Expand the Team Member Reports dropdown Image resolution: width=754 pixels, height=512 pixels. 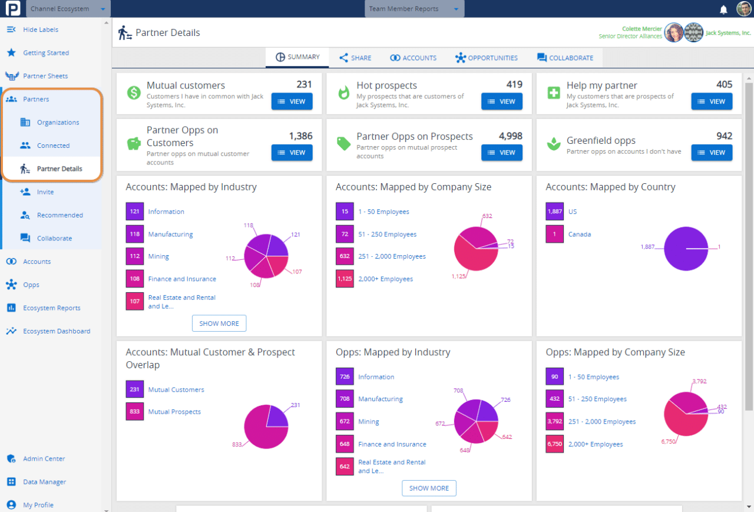click(414, 8)
